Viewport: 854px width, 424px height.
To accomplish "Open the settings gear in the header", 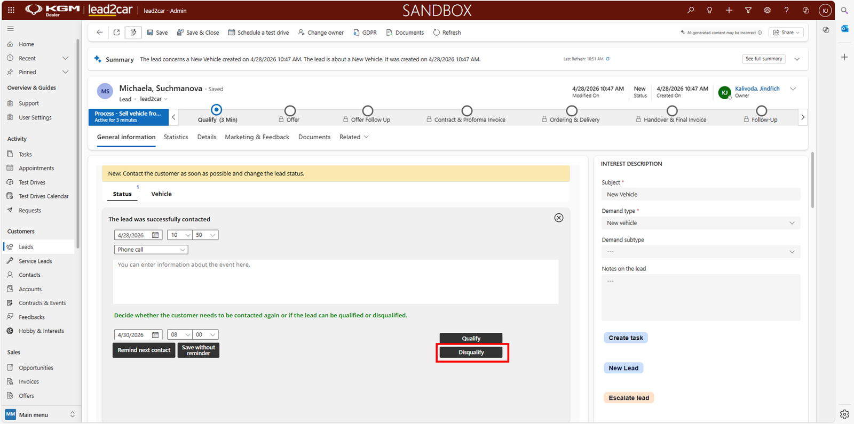I will tap(767, 10).
